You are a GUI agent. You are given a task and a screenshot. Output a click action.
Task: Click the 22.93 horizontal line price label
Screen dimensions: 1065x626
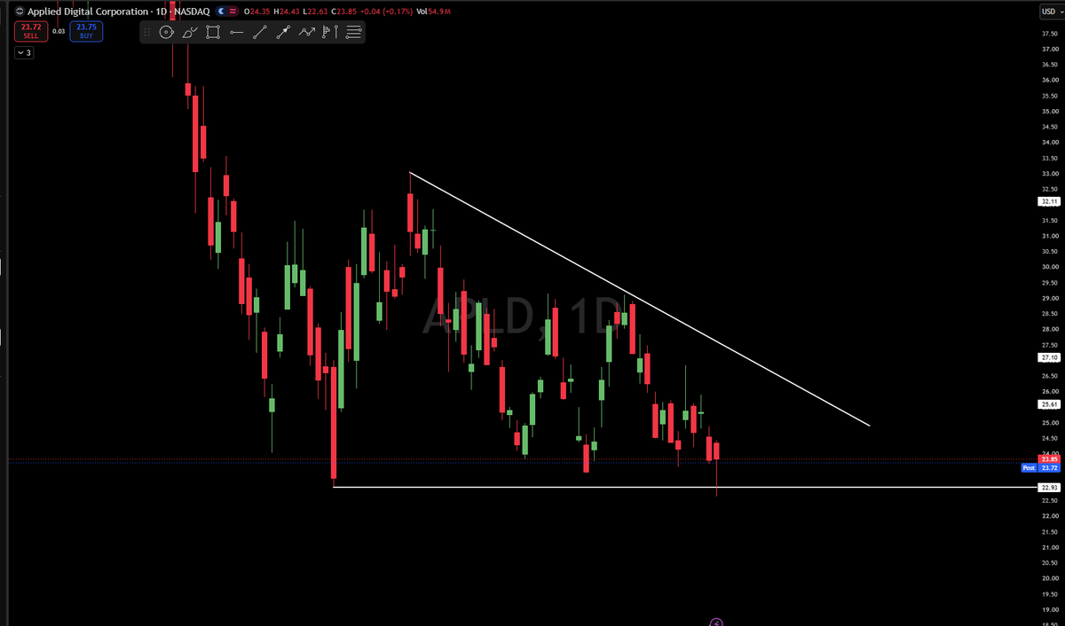coord(1048,488)
